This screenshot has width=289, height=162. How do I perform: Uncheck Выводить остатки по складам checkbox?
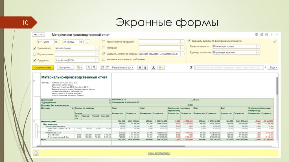tap(104, 54)
